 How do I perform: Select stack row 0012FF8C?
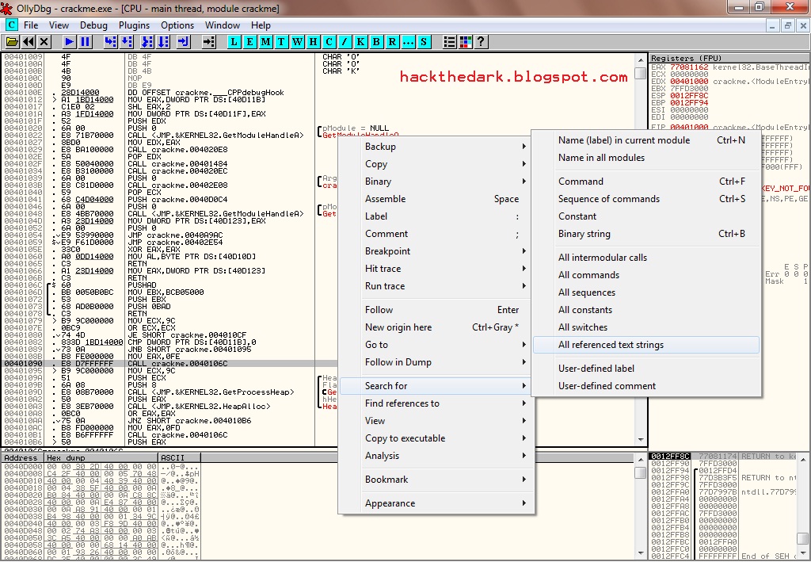724,457
